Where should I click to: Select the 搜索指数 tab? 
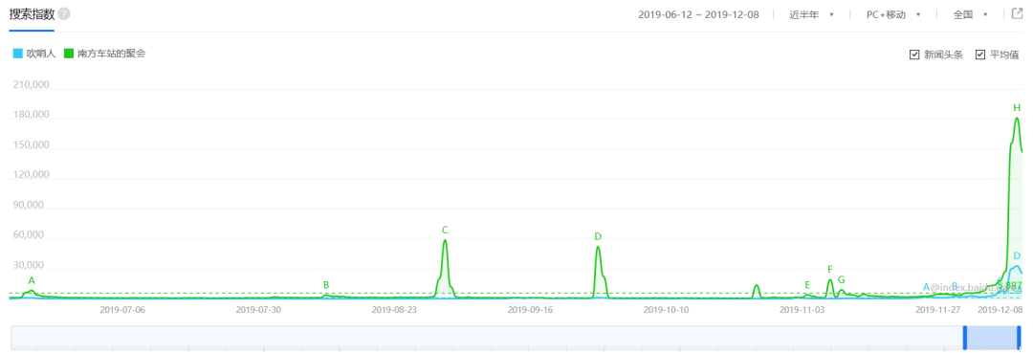click(x=31, y=14)
